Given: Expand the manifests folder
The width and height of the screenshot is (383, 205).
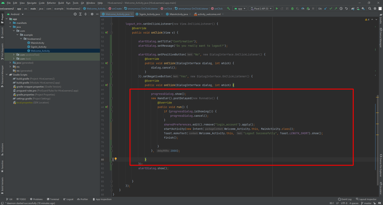Looking at the screenshot, I should coord(10,23).
